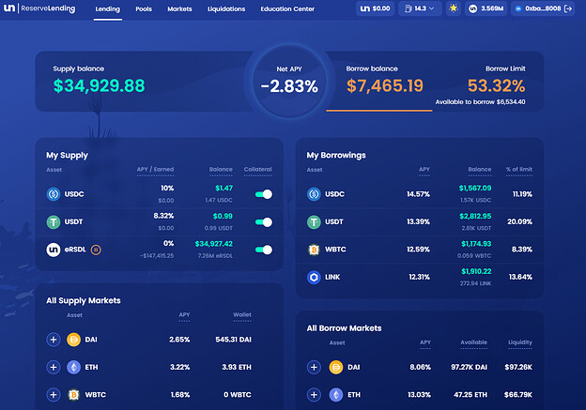Toggle USDT collateral switch in My Supply
The height and width of the screenshot is (410, 586).
[x=264, y=222]
